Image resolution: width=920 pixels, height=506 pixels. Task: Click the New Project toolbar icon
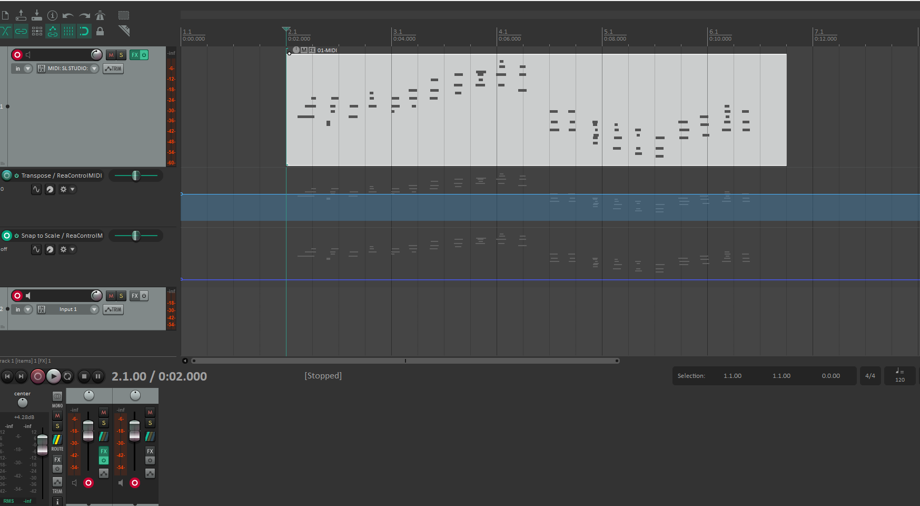tap(5, 15)
